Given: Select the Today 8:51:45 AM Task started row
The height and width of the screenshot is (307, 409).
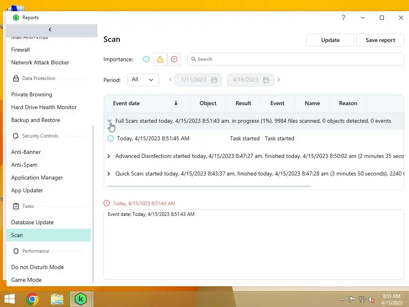Looking at the screenshot, I should pyautogui.click(x=254, y=138).
